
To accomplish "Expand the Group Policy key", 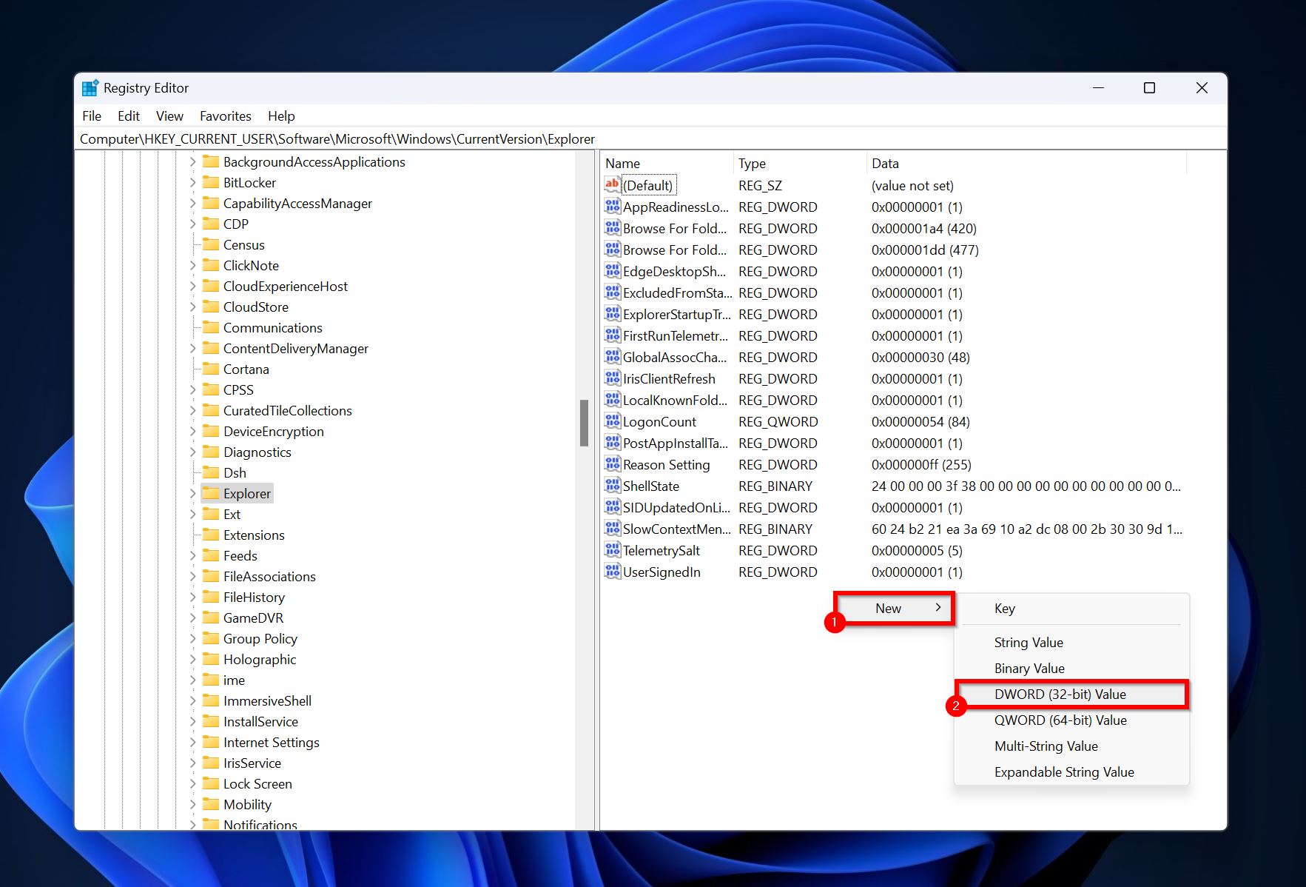I will coord(192,638).
